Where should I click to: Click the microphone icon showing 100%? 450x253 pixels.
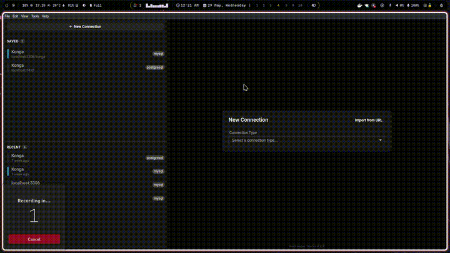tap(408, 6)
